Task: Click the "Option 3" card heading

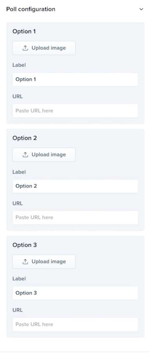Action: click(x=25, y=245)
